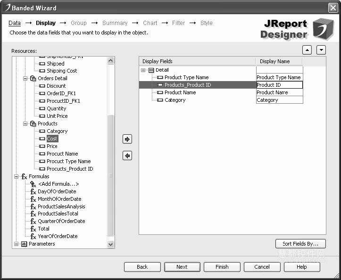Click the Resources scrollbar up arrow
Screen dimensions: 341x280
[x=111, y=61]
